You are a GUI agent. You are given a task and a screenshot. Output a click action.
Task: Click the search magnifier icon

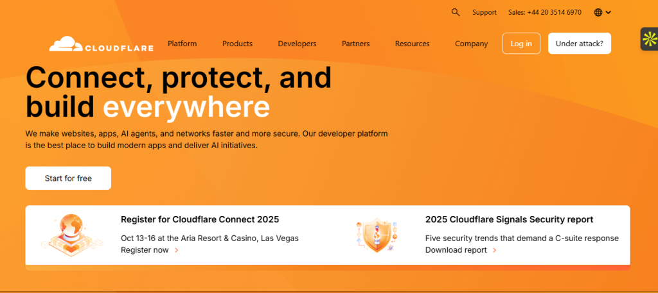point(456,13)
